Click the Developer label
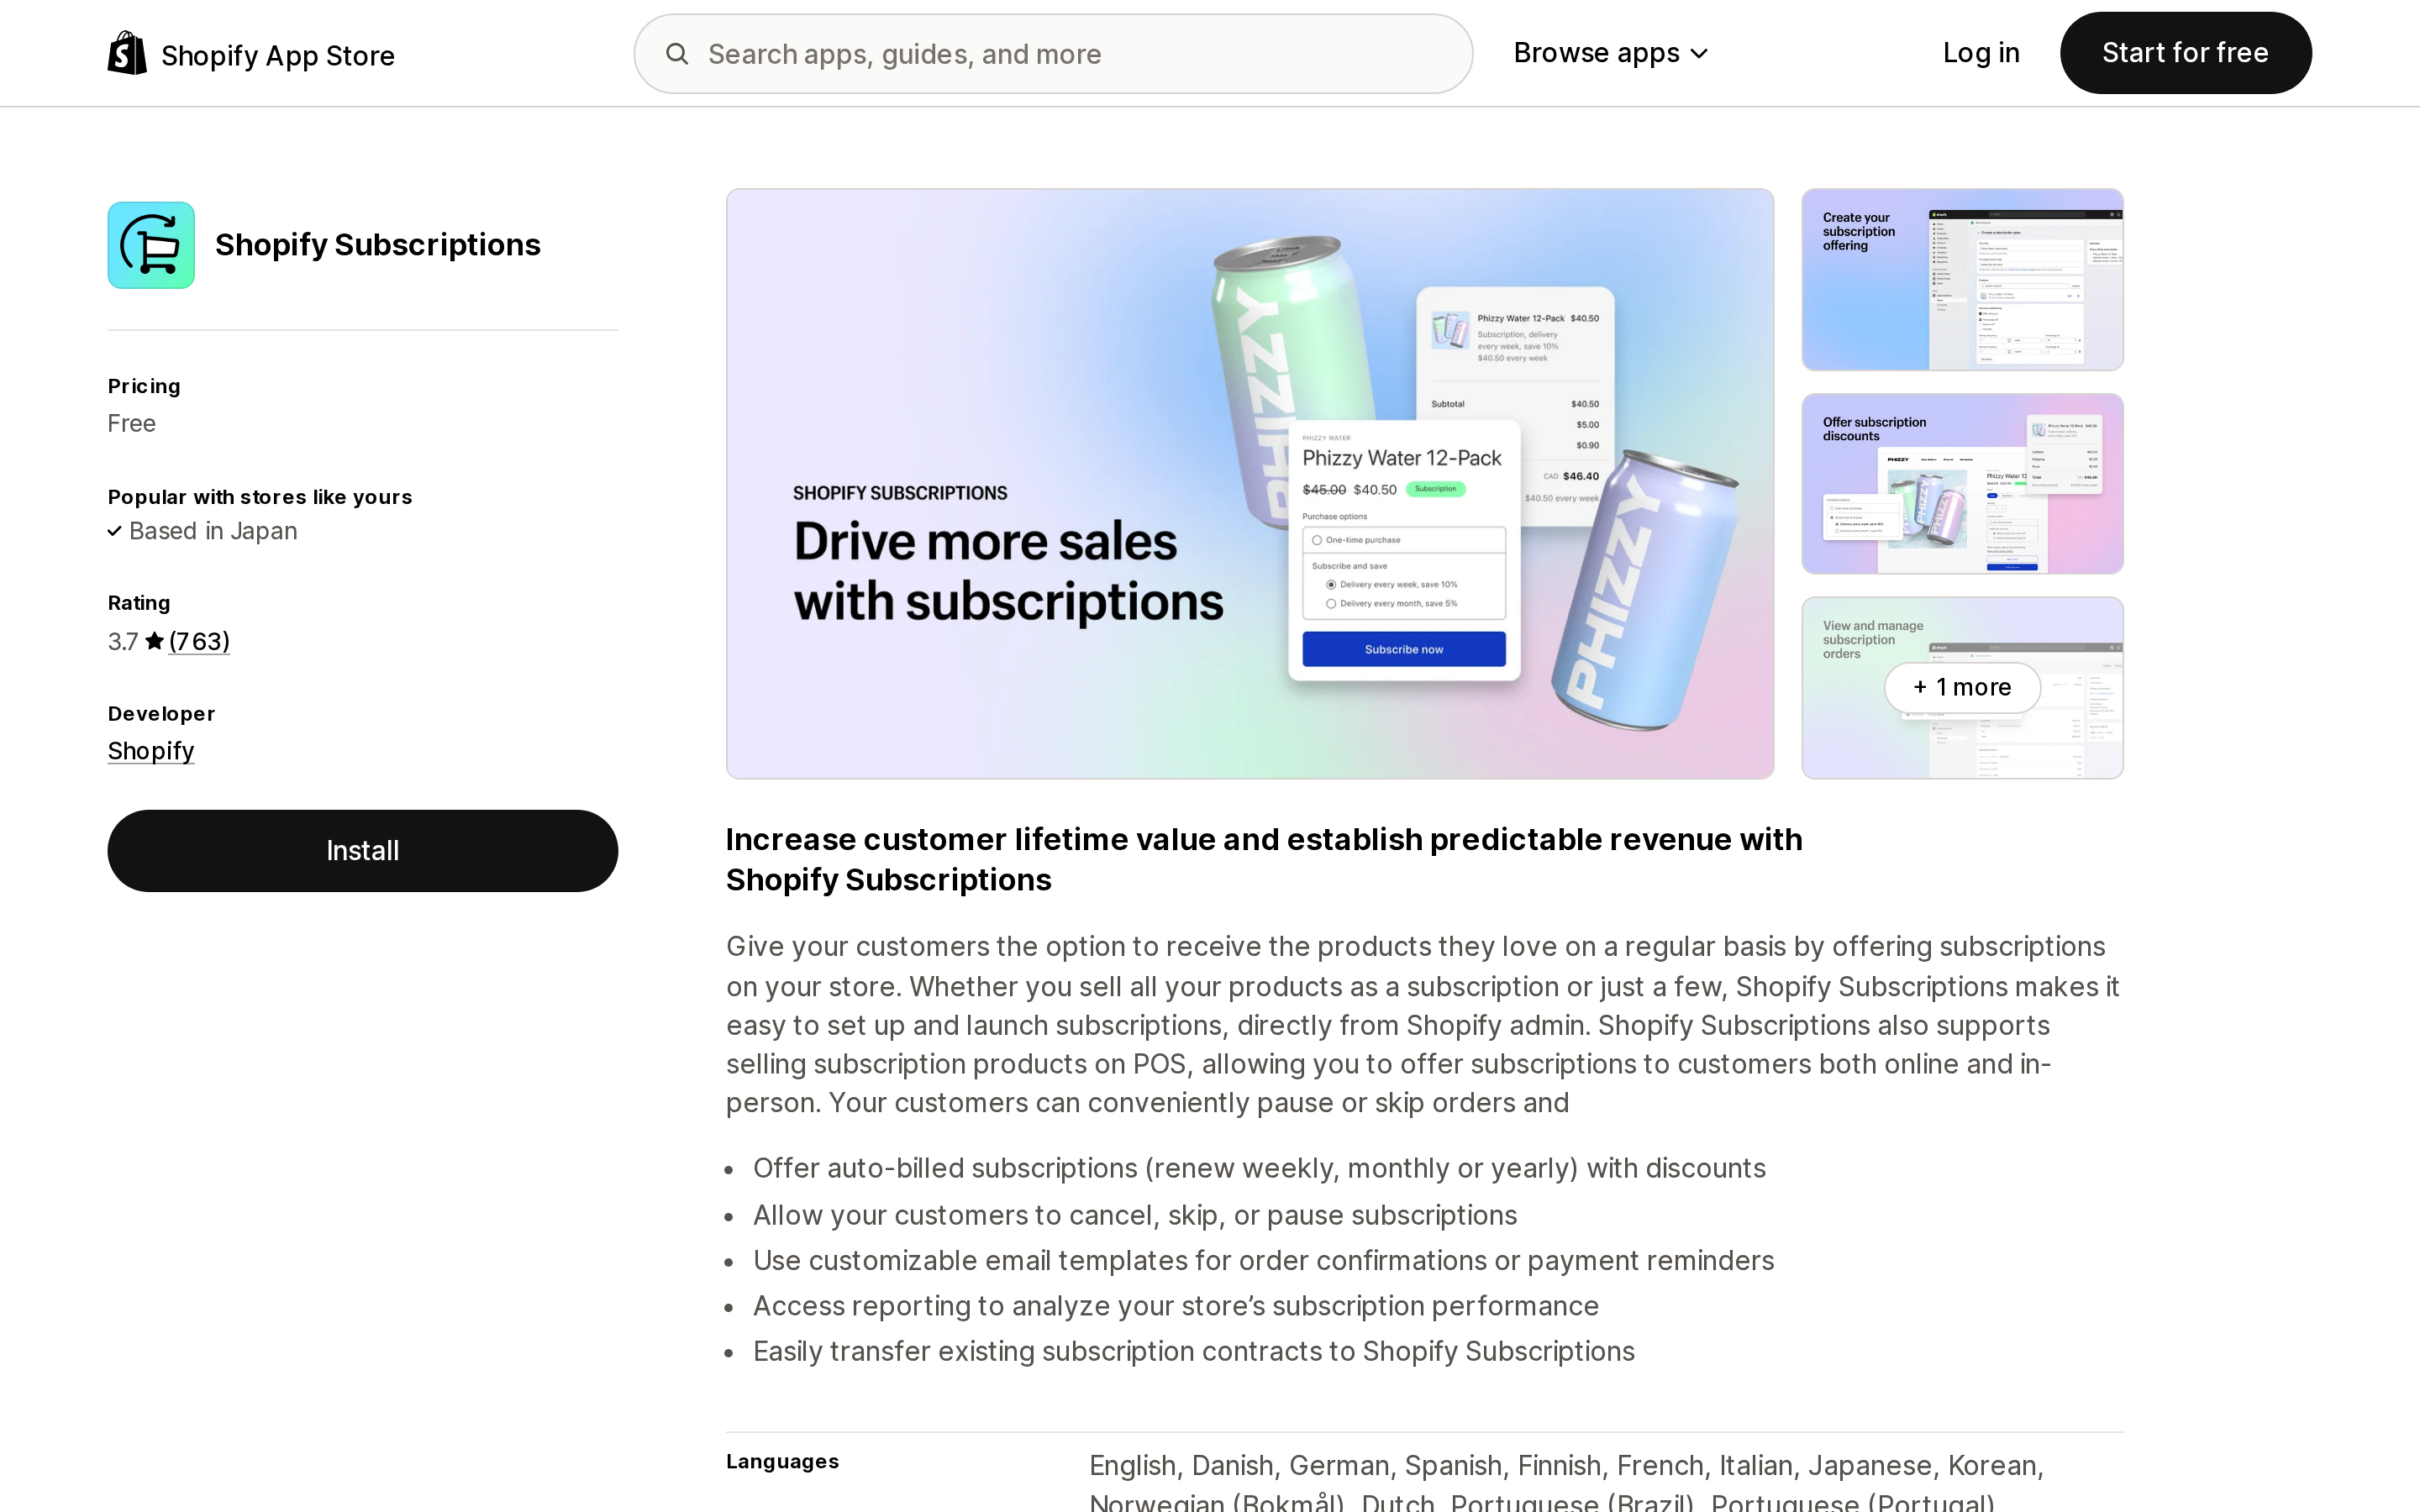This screenshot has height=1512, width=2420. 161,714
